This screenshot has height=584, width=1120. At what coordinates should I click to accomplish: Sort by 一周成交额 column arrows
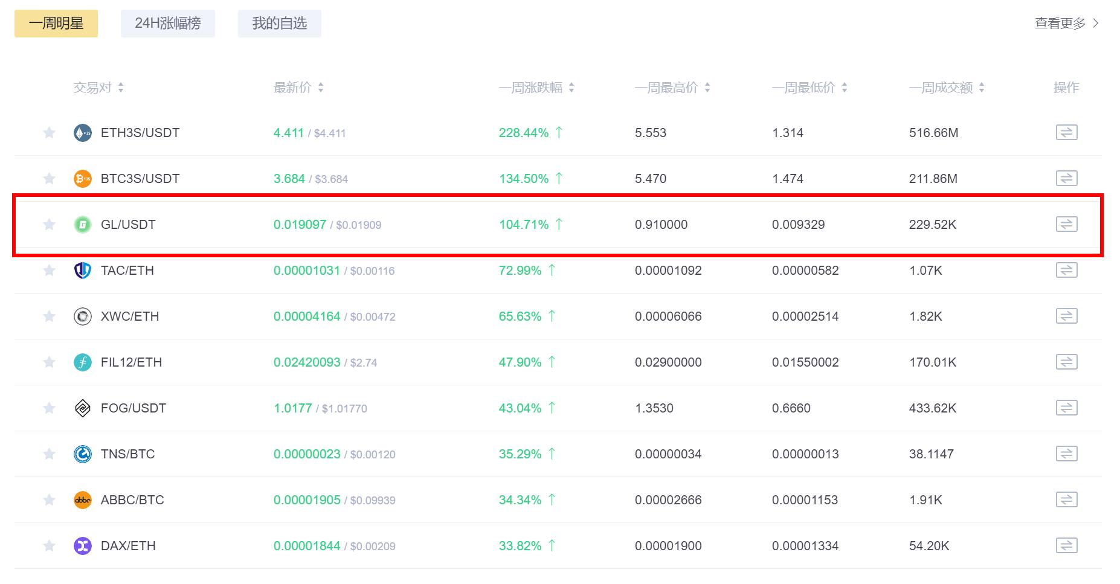982,88
